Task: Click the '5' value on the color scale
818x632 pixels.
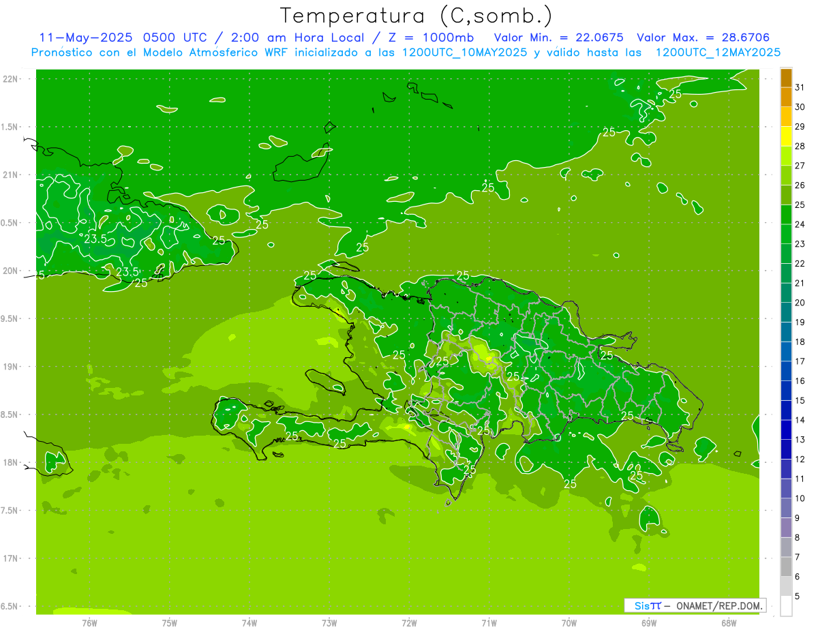Action: click(x=797, y=596)
